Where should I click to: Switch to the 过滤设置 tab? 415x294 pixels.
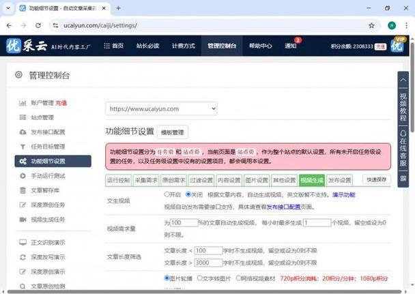(x=201, y=180)
